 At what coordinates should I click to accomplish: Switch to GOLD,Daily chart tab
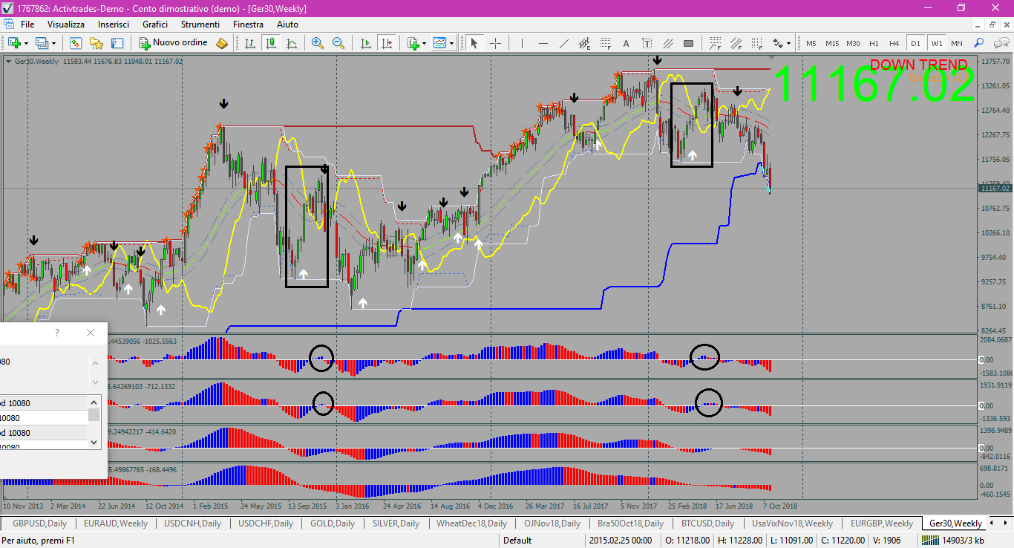click(x=333, y=523)
